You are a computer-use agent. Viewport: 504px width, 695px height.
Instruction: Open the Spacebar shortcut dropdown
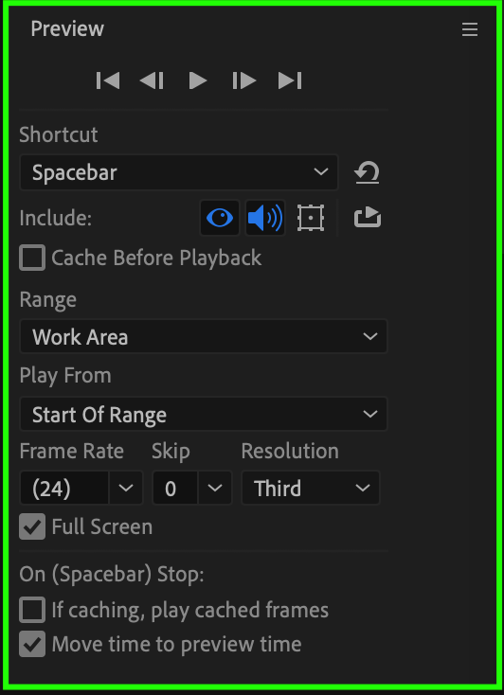[x=179, y=172]
